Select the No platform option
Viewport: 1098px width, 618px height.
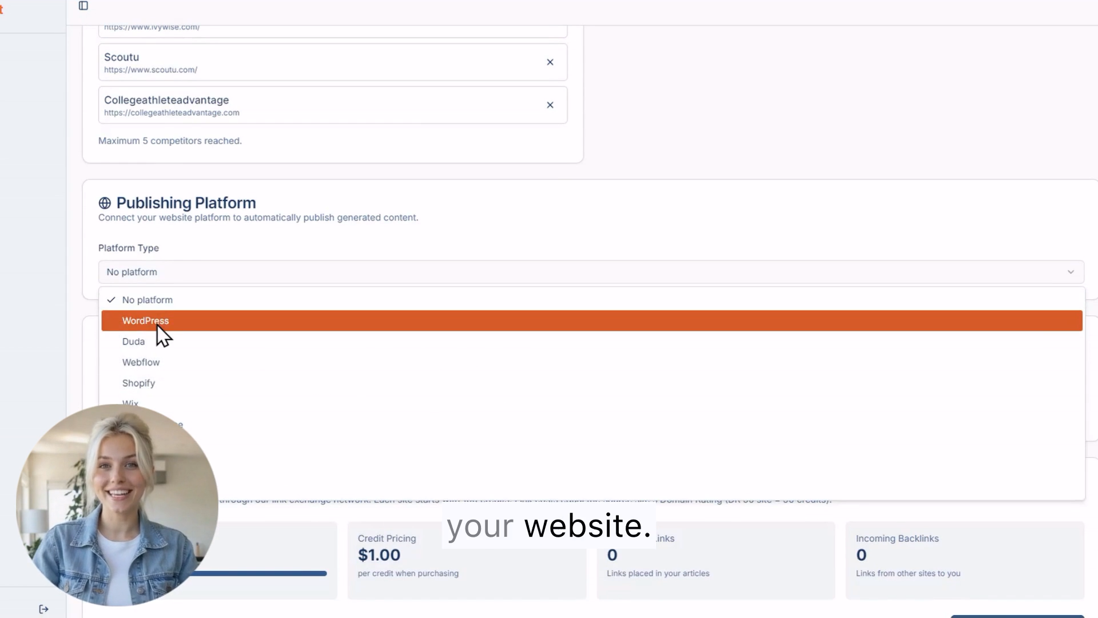tap(147, 299)
